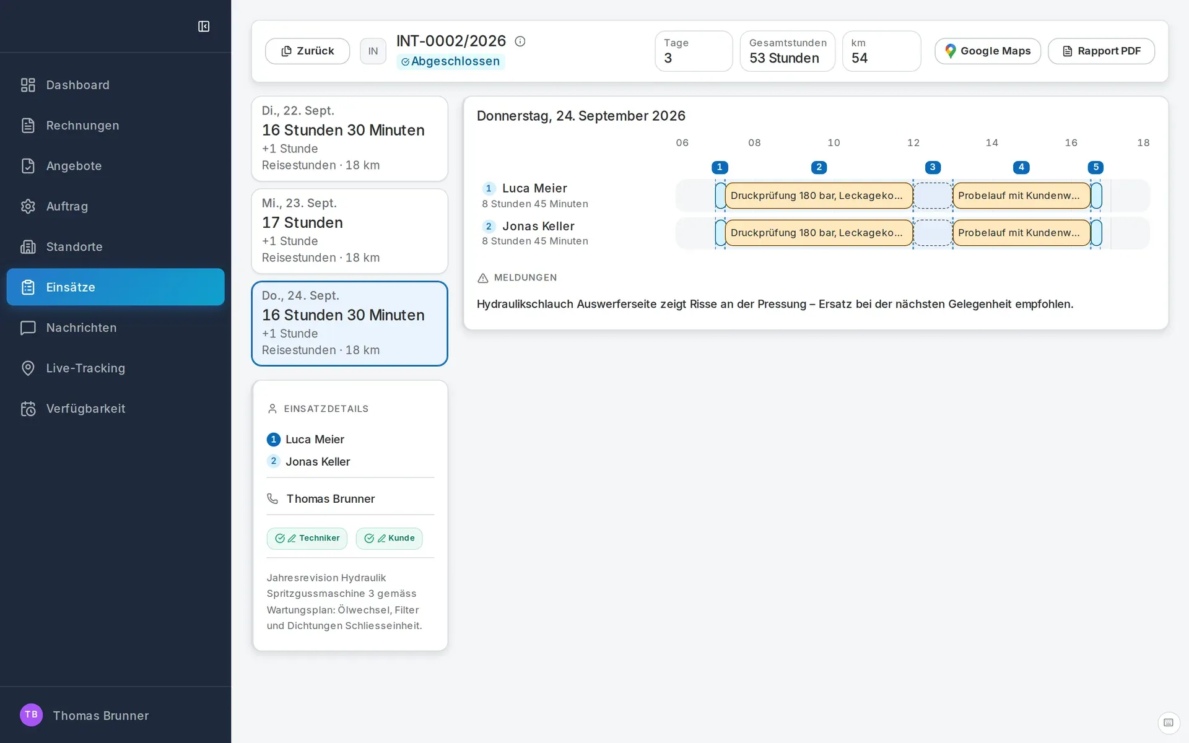Click the Standorte building icon
This screenshot has height=743, width=1189.
[28, 246]
